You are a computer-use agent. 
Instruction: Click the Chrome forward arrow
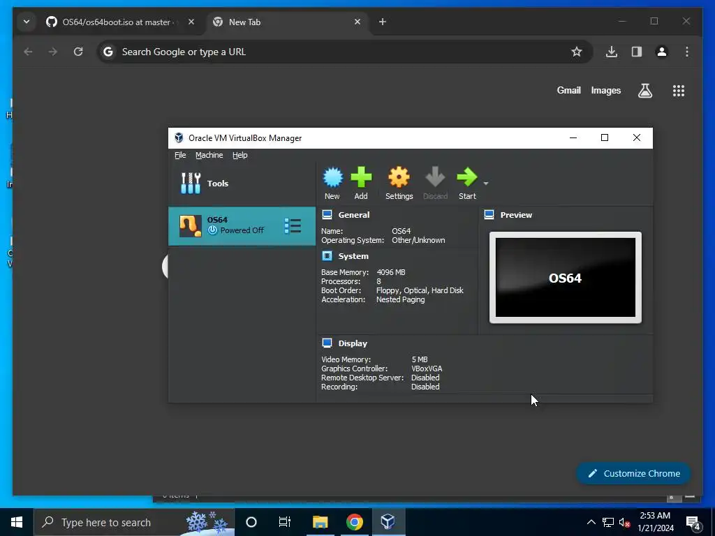[53, 52]
